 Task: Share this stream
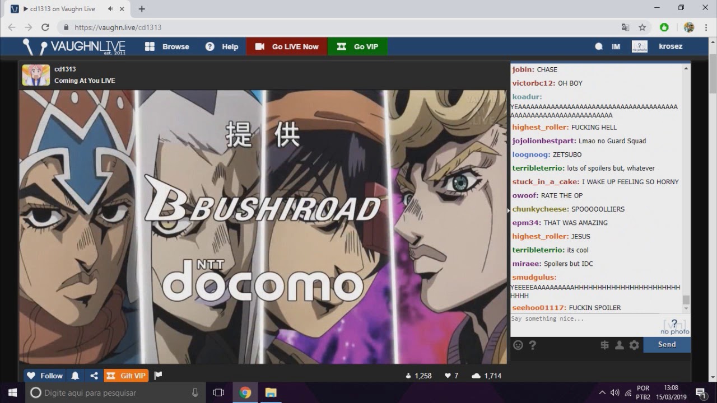(x=94, y=376)
